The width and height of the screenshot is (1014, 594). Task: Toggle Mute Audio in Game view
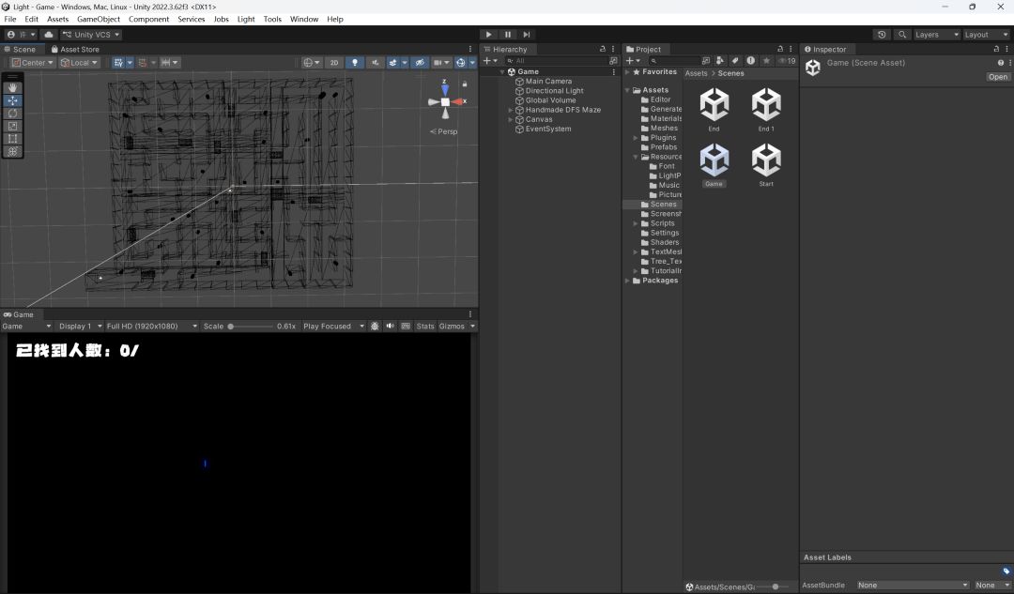pos(390,327)
